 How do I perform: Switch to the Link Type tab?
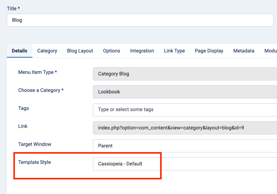[174, 51]
